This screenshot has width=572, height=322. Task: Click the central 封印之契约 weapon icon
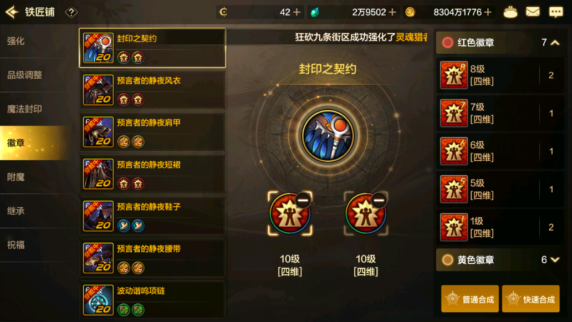(x=328, y=136)
